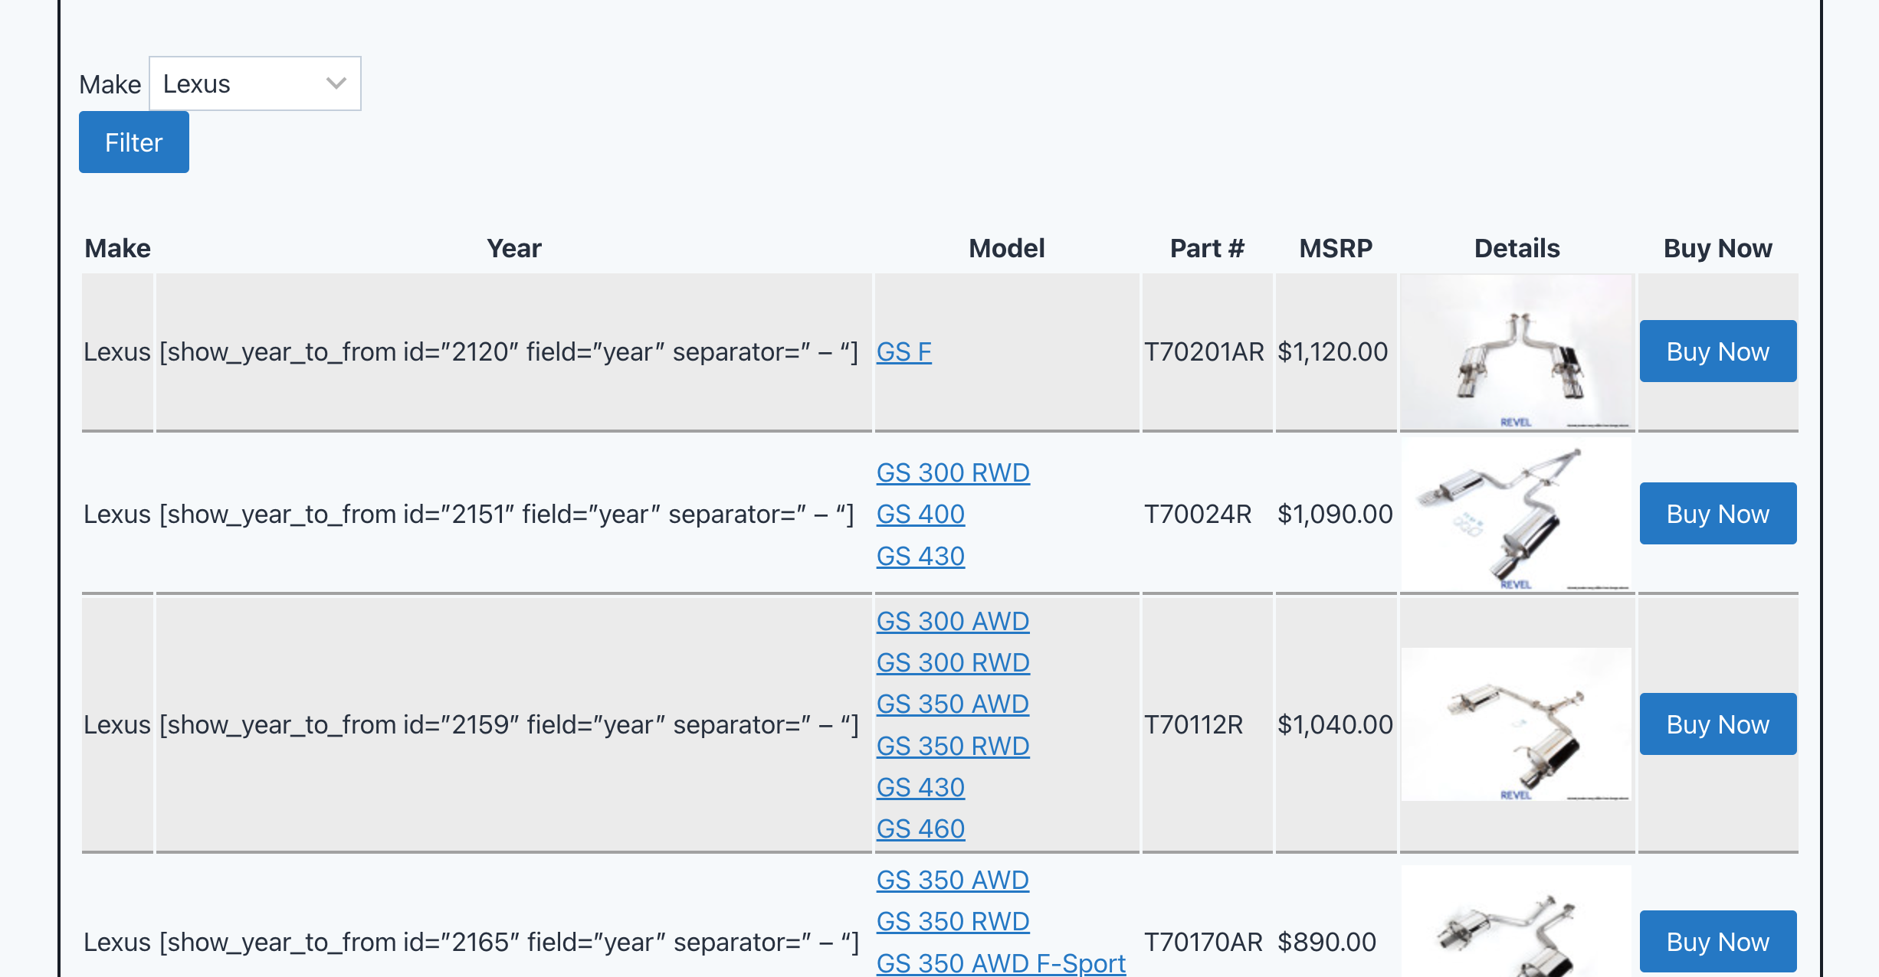Image resolution: width=1879 pixels, height=977 pixels.
Task: Select the $890.00 MSRP value
Action: 1327,942
